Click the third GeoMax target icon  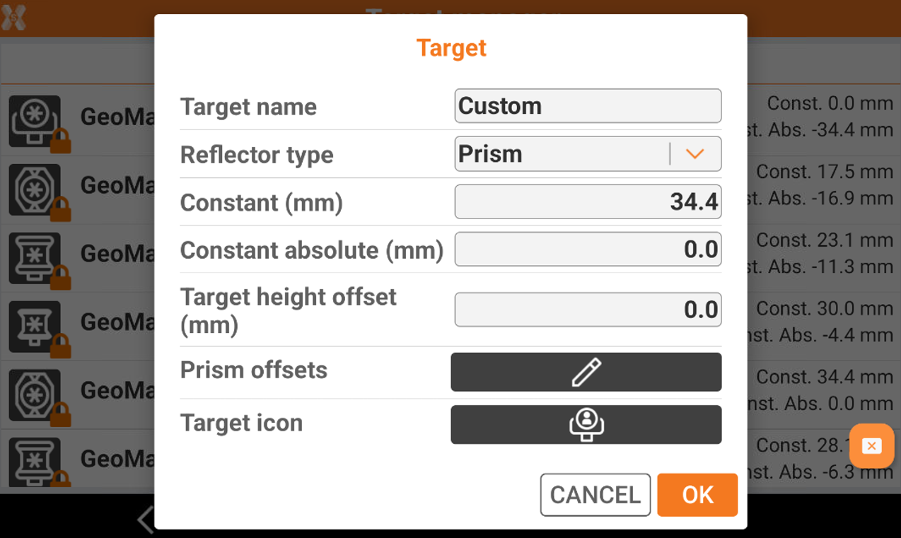click(35, 257)
